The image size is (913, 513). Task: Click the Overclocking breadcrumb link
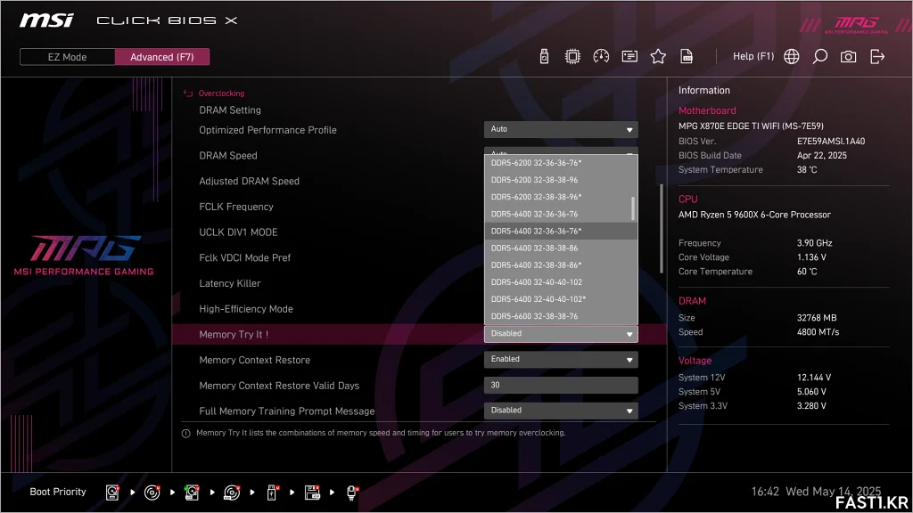coord(221,93)
